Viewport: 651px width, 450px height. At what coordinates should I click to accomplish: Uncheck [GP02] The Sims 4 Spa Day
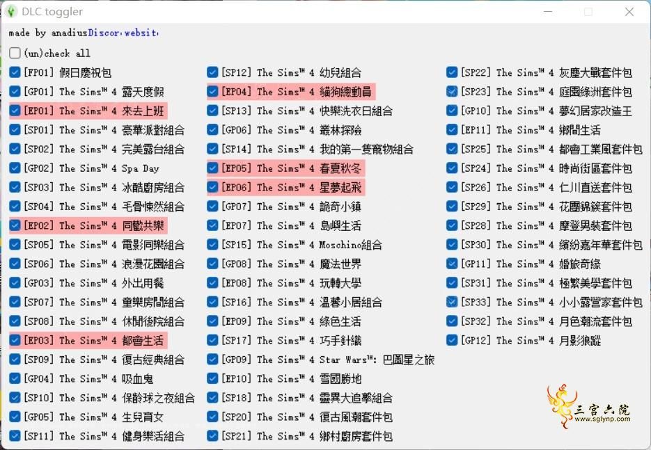[15, 168]
